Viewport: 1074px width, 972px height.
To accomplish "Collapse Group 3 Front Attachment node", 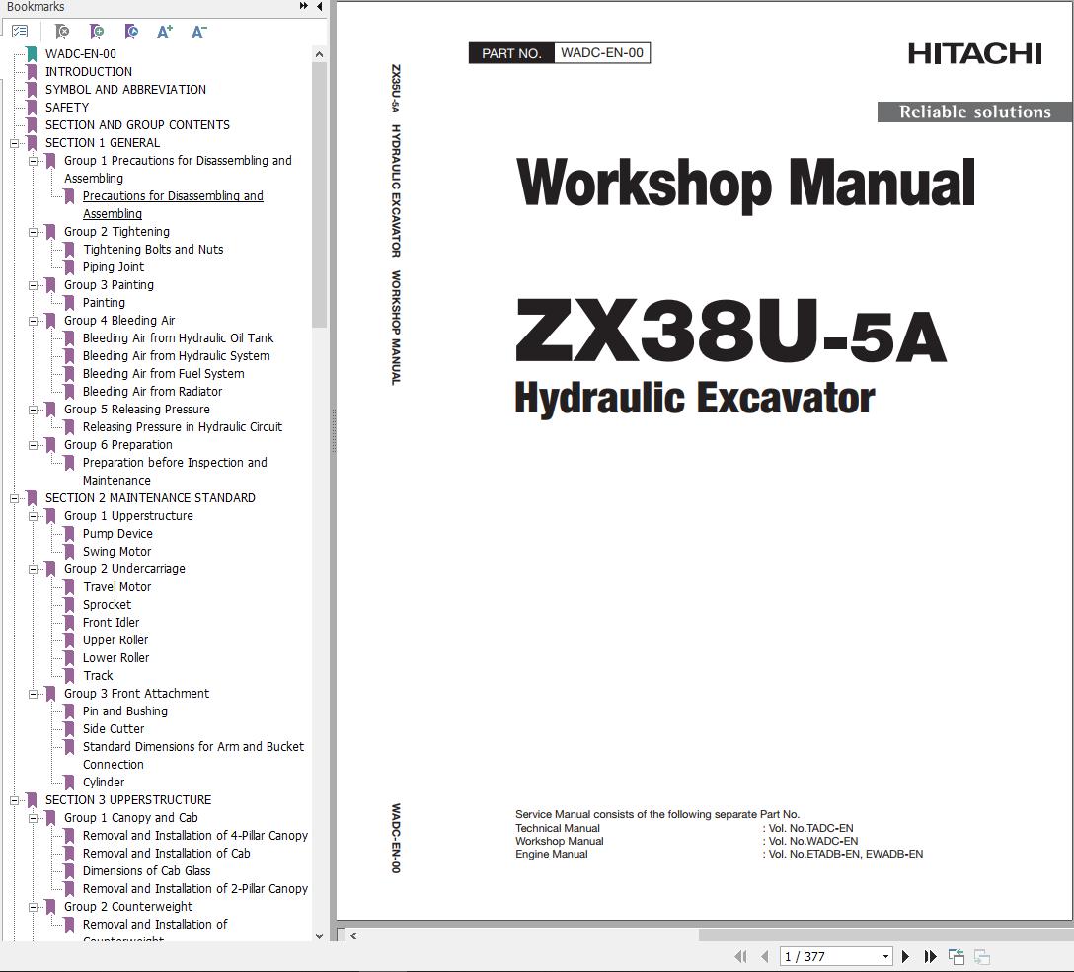I will pyautogui.click(x=33, y=694).
